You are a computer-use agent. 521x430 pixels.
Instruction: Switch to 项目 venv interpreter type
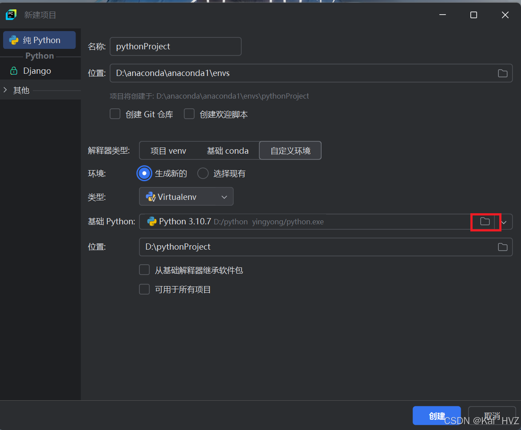[168, 151]
